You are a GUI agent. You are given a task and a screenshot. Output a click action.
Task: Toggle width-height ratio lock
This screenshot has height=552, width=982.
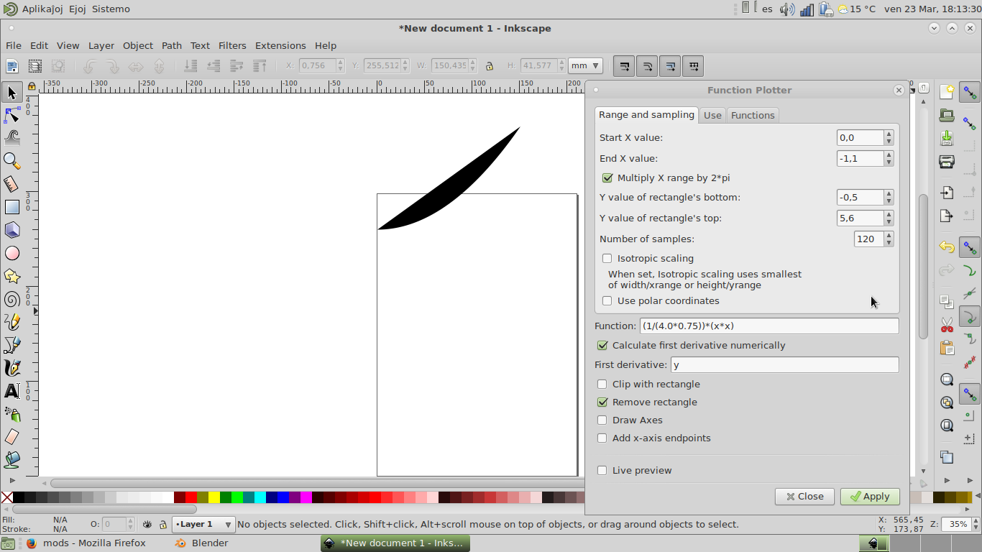[x=490, y=65]
